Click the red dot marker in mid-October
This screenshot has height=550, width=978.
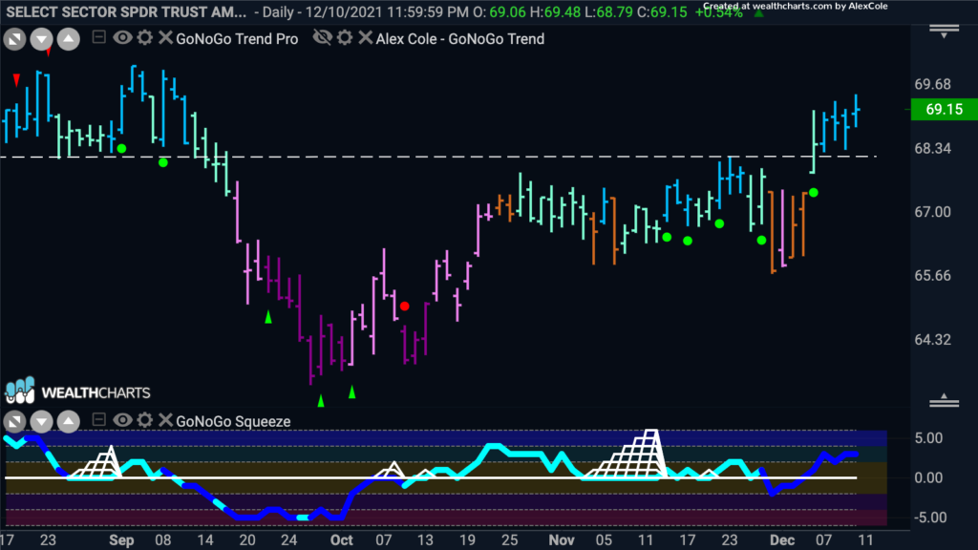[405, 307]
